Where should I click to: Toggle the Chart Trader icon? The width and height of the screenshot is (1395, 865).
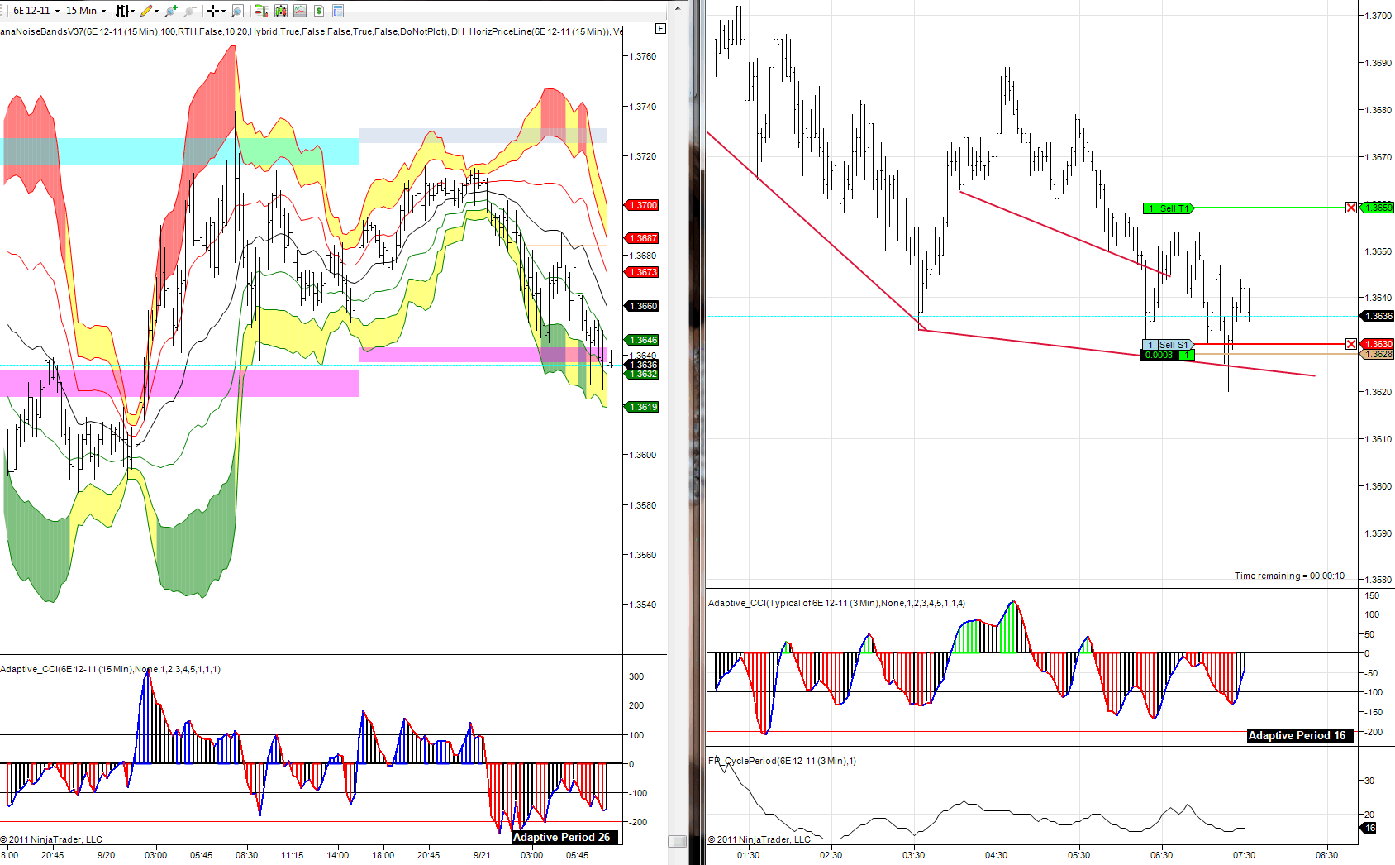click(261, 11)
